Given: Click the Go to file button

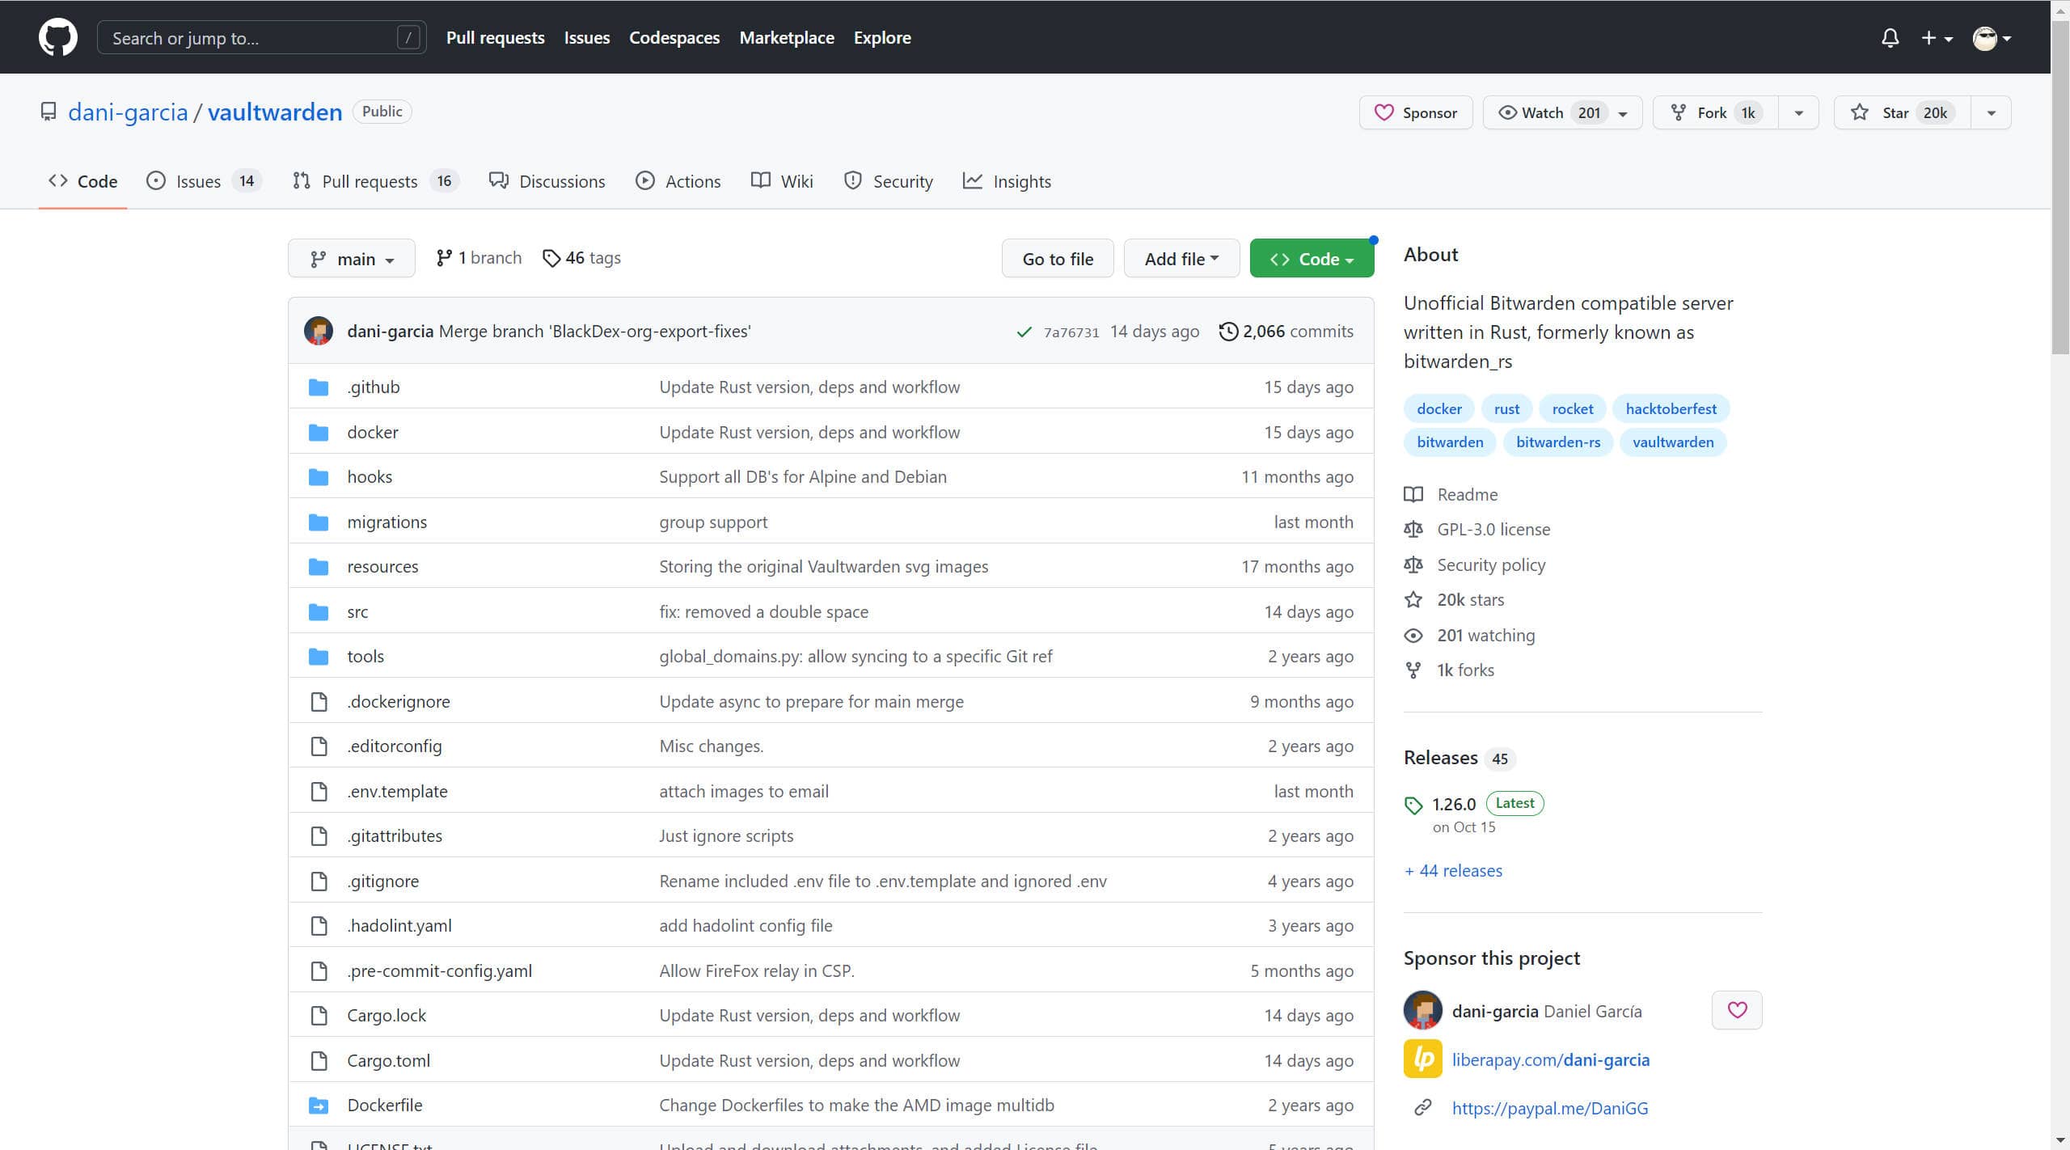Looking at the screenshot, I should coord(1058,259).
